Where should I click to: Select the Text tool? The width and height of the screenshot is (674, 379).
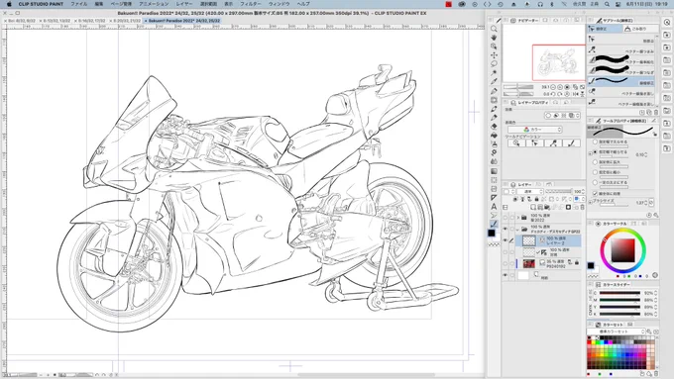click(494, 207)
